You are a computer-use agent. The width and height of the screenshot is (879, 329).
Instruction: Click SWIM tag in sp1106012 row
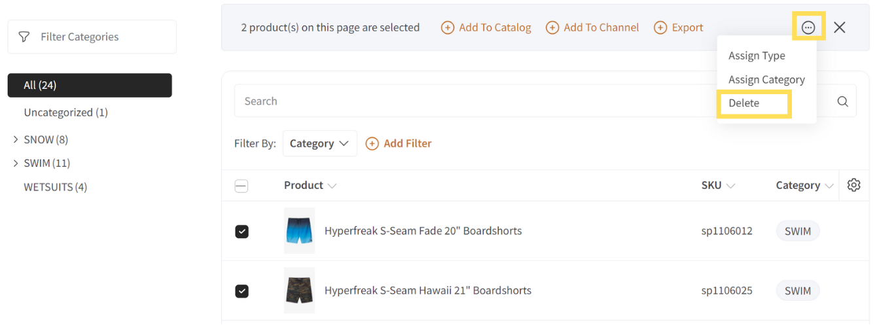pos(798,231)
